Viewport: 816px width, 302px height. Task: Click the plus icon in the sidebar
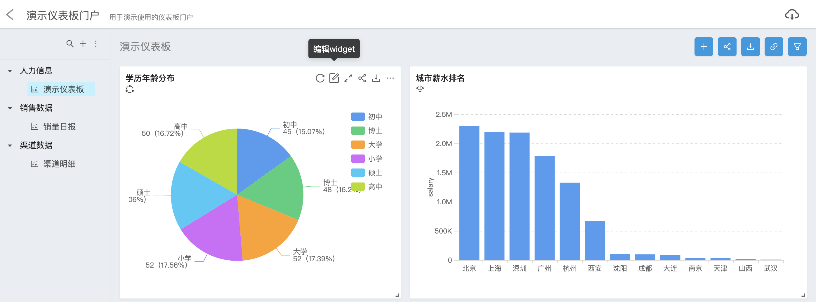pos(83,44)
